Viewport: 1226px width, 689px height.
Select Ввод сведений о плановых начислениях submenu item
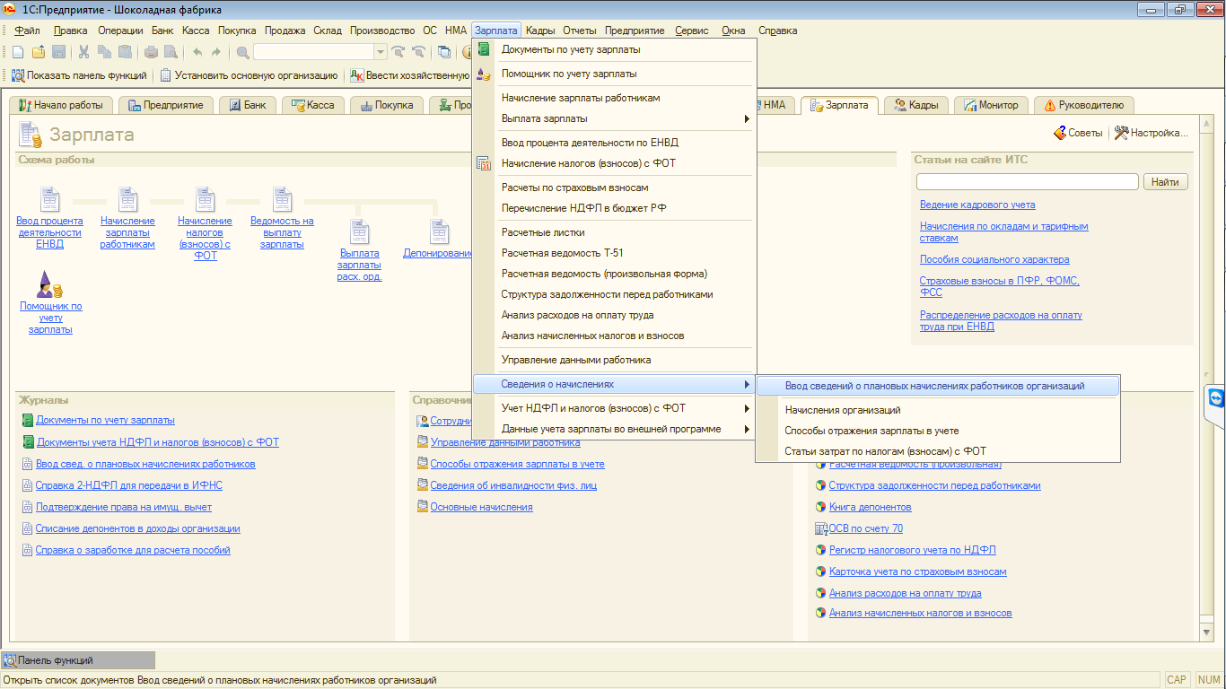tap(938, 386)
